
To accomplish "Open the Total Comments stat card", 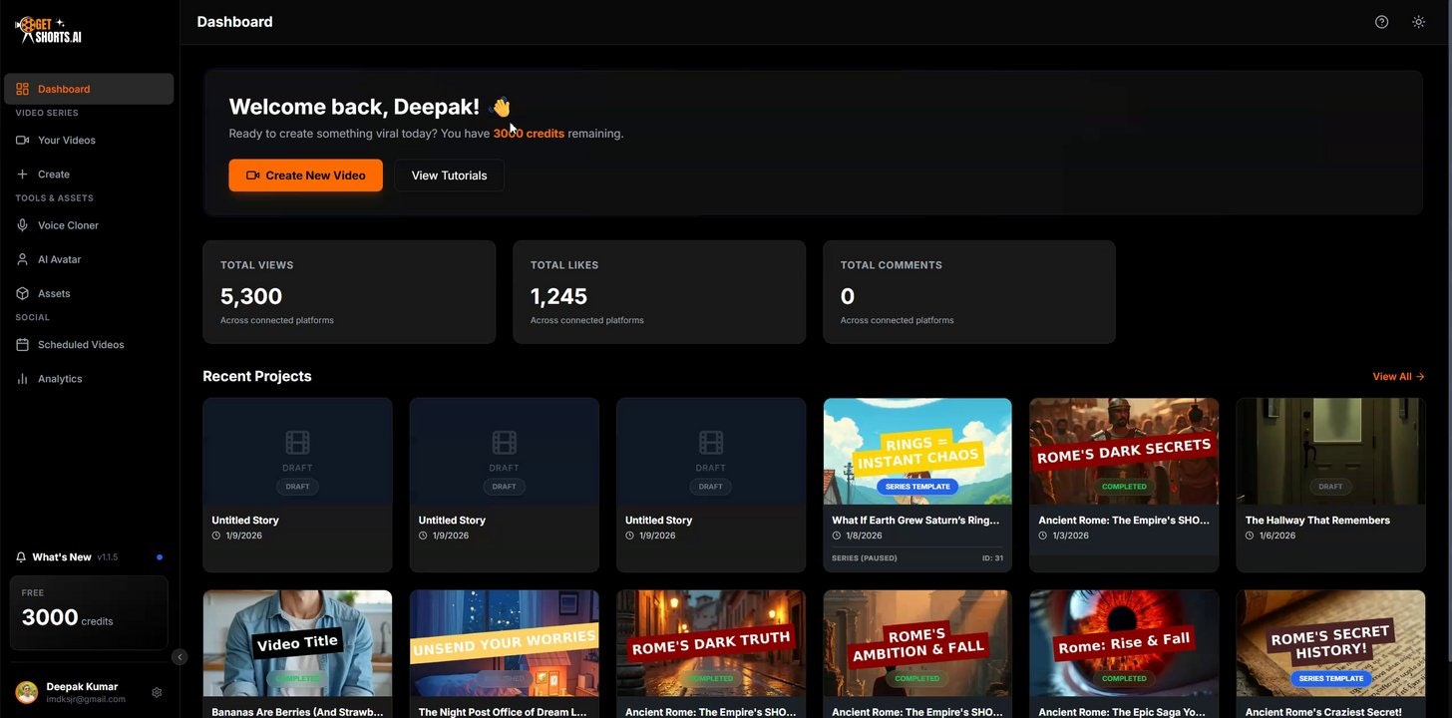I will (x=969, y=292).
